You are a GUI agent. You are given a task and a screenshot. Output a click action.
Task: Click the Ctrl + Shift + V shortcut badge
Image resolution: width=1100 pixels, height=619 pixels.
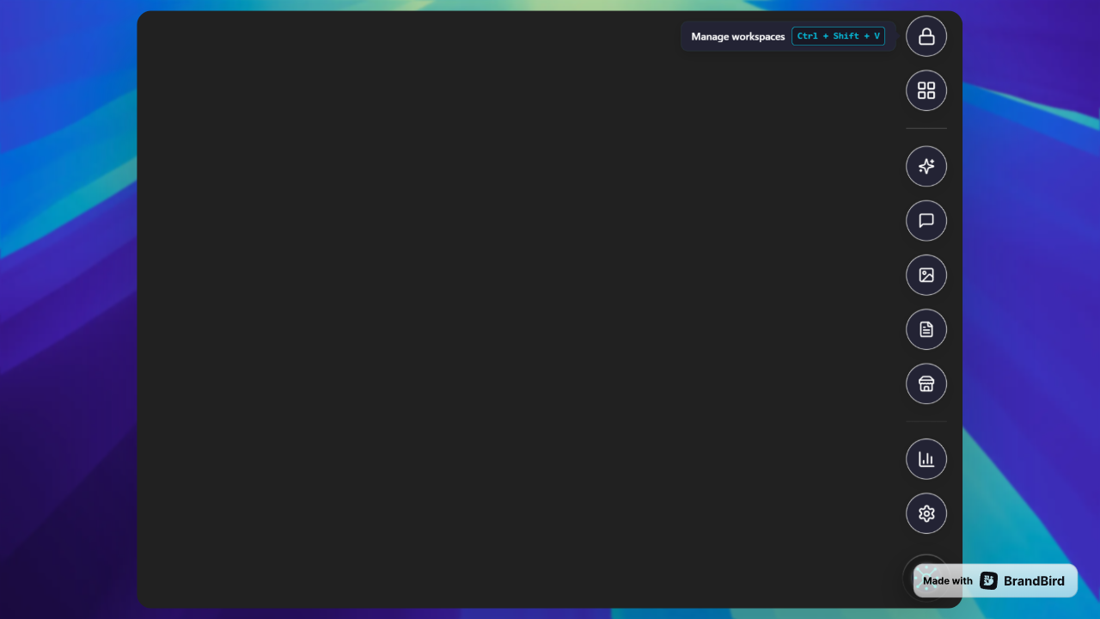838,36
